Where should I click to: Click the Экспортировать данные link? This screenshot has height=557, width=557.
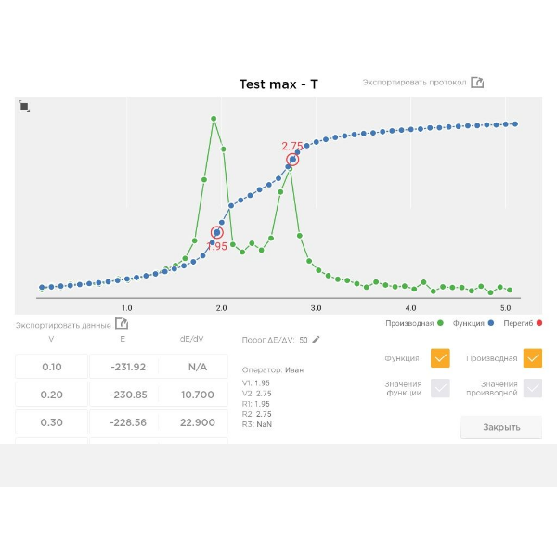point(62,325)
